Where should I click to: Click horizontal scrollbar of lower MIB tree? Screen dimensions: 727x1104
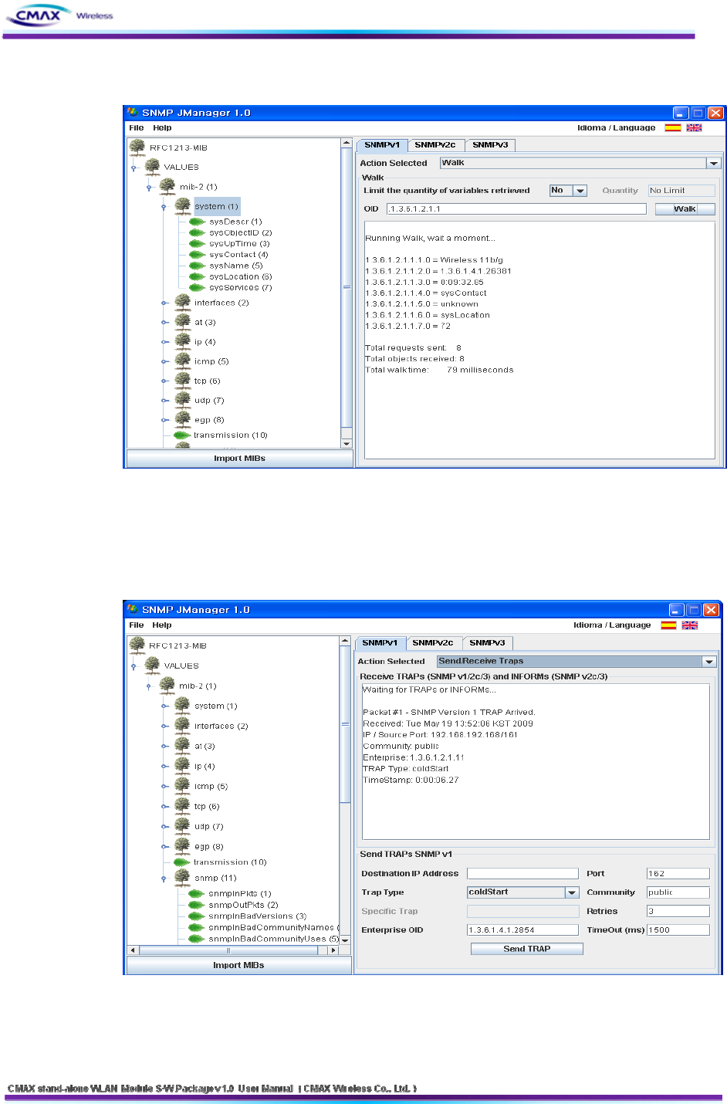pyautogui.click(x=234, y=950)
